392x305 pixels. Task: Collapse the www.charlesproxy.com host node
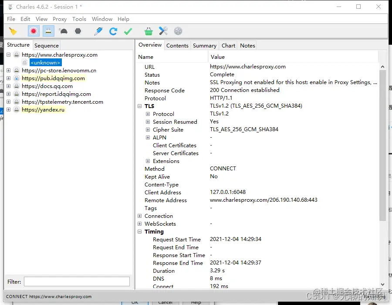tap(9, 54)
